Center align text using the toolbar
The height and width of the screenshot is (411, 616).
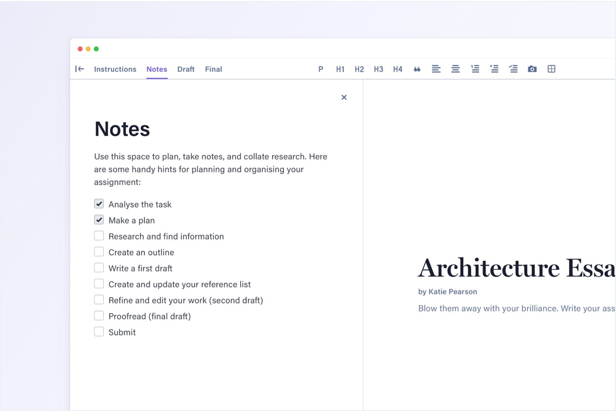(x=455, y=69)
